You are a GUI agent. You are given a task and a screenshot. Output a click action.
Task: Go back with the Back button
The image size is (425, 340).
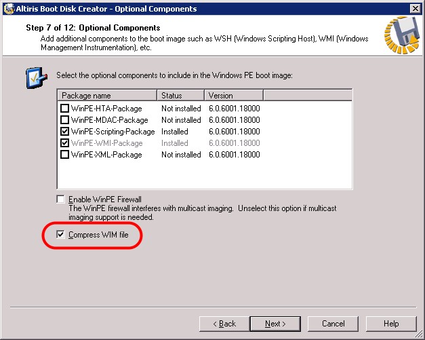(224, 324)
